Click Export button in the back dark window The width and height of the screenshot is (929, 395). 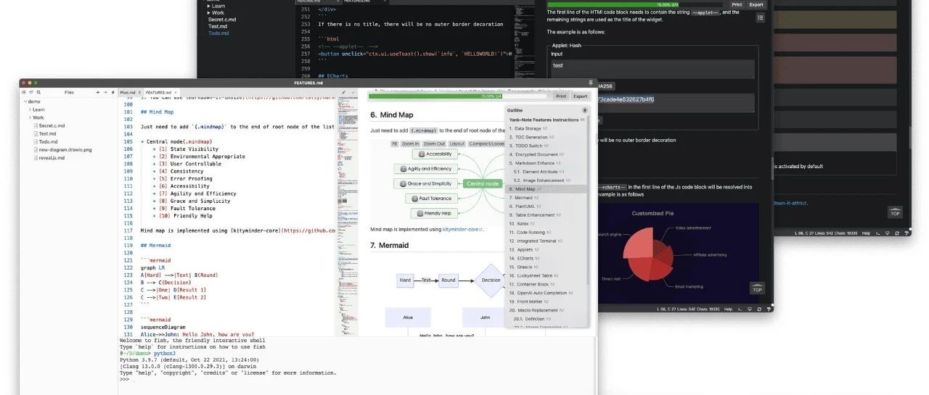click(x=756, y=4)
